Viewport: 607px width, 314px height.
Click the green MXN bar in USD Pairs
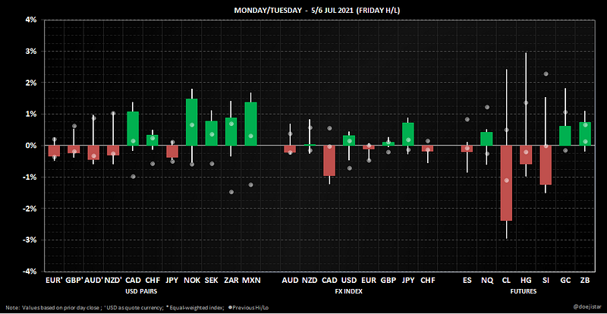click(x=251, y=124)
